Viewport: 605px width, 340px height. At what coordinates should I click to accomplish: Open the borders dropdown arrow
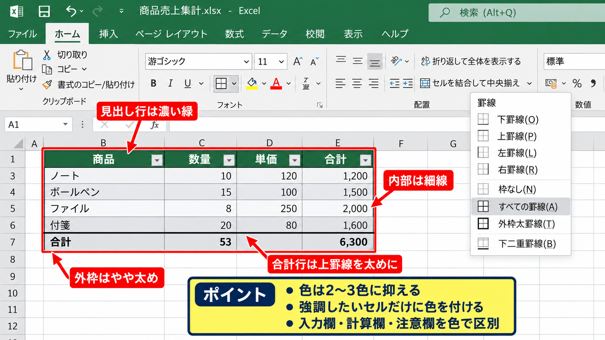234,83
